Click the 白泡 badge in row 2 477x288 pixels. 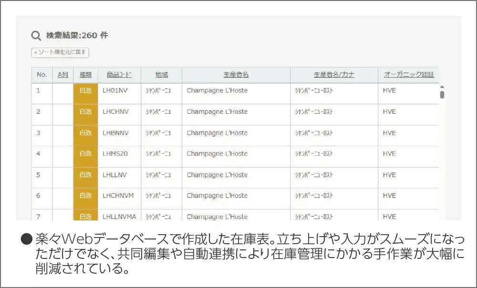[85, 112]
